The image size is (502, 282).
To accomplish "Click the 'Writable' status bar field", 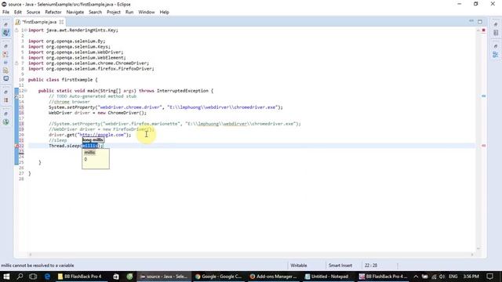I will tap(299, 266).
